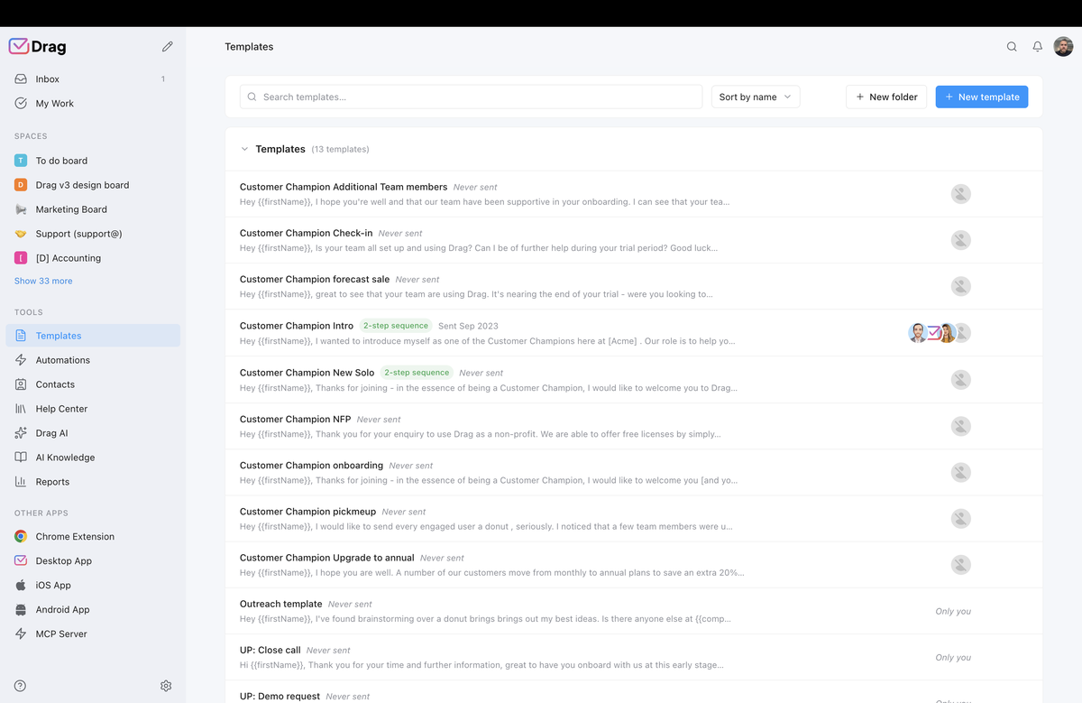Click Sent Sep 2023 on Customer Champion Intro
Screen dimensions: 1082x703
pyautogui.click(x=468, y=326)
